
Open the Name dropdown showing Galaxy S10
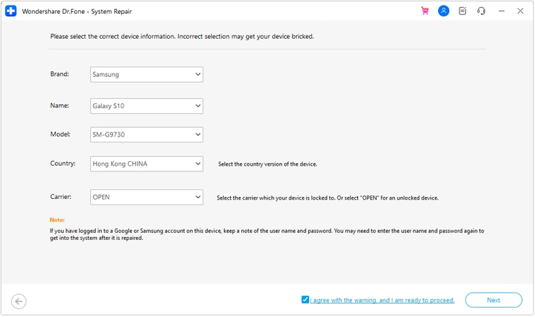[x=147, y=106]
